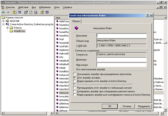The width and height of the screenshot is (168, 116).
Task: Click the action pane toolbar icon
Action: point(47,12)
